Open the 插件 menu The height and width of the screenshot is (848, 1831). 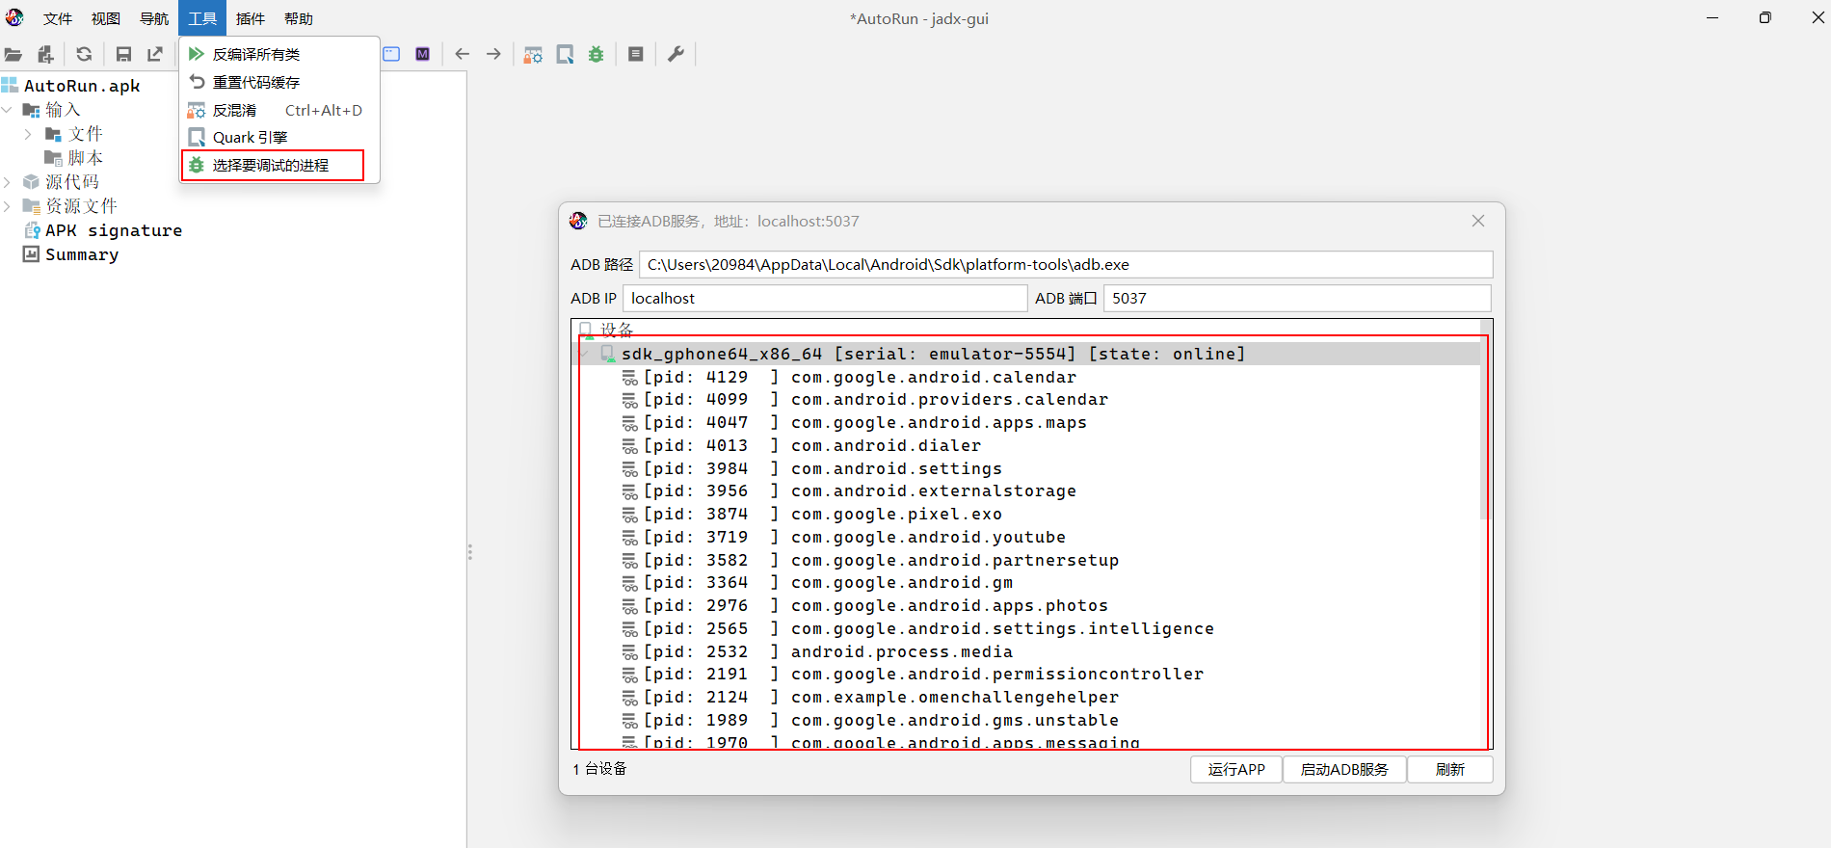[251, 18]
